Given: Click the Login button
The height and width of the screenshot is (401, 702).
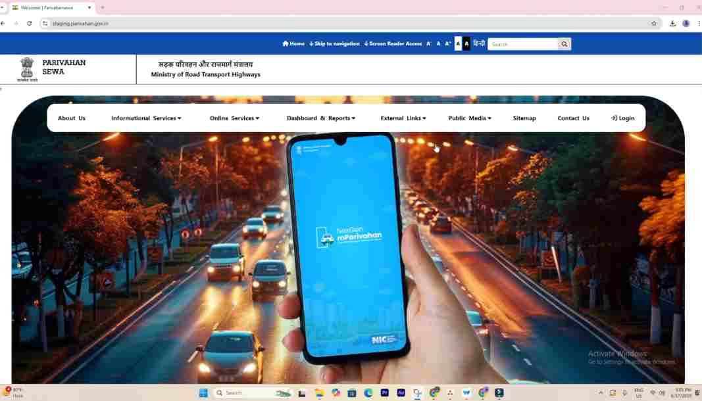Looking at the screenshot, I should coord(623,118).
